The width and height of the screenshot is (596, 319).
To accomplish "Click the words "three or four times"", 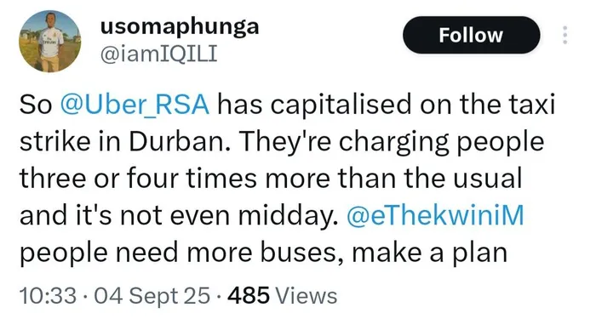I will (138, 179).
